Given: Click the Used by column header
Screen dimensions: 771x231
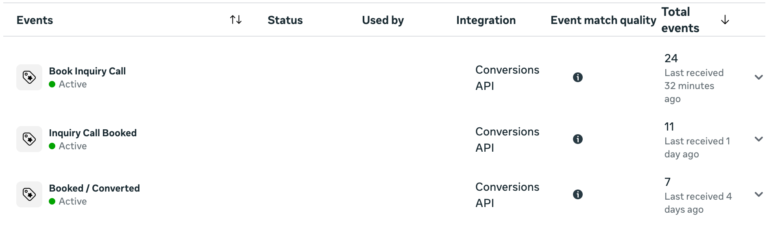Looking at the screenshot, I should (x=383, y=20).
